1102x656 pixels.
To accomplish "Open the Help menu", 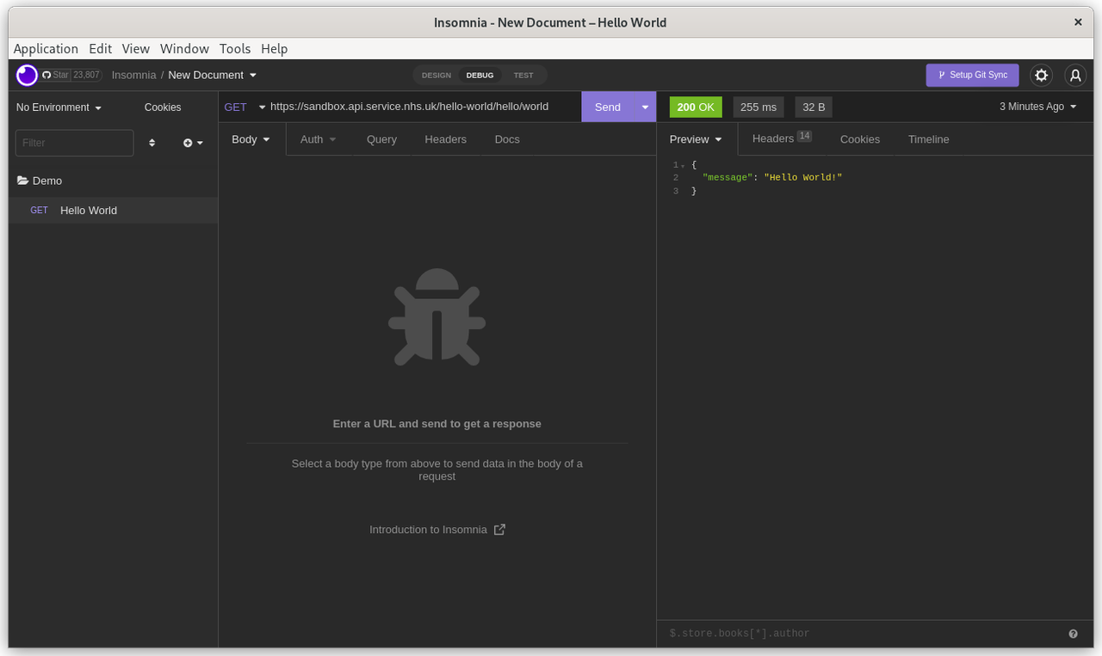I will tap(275, 49).
